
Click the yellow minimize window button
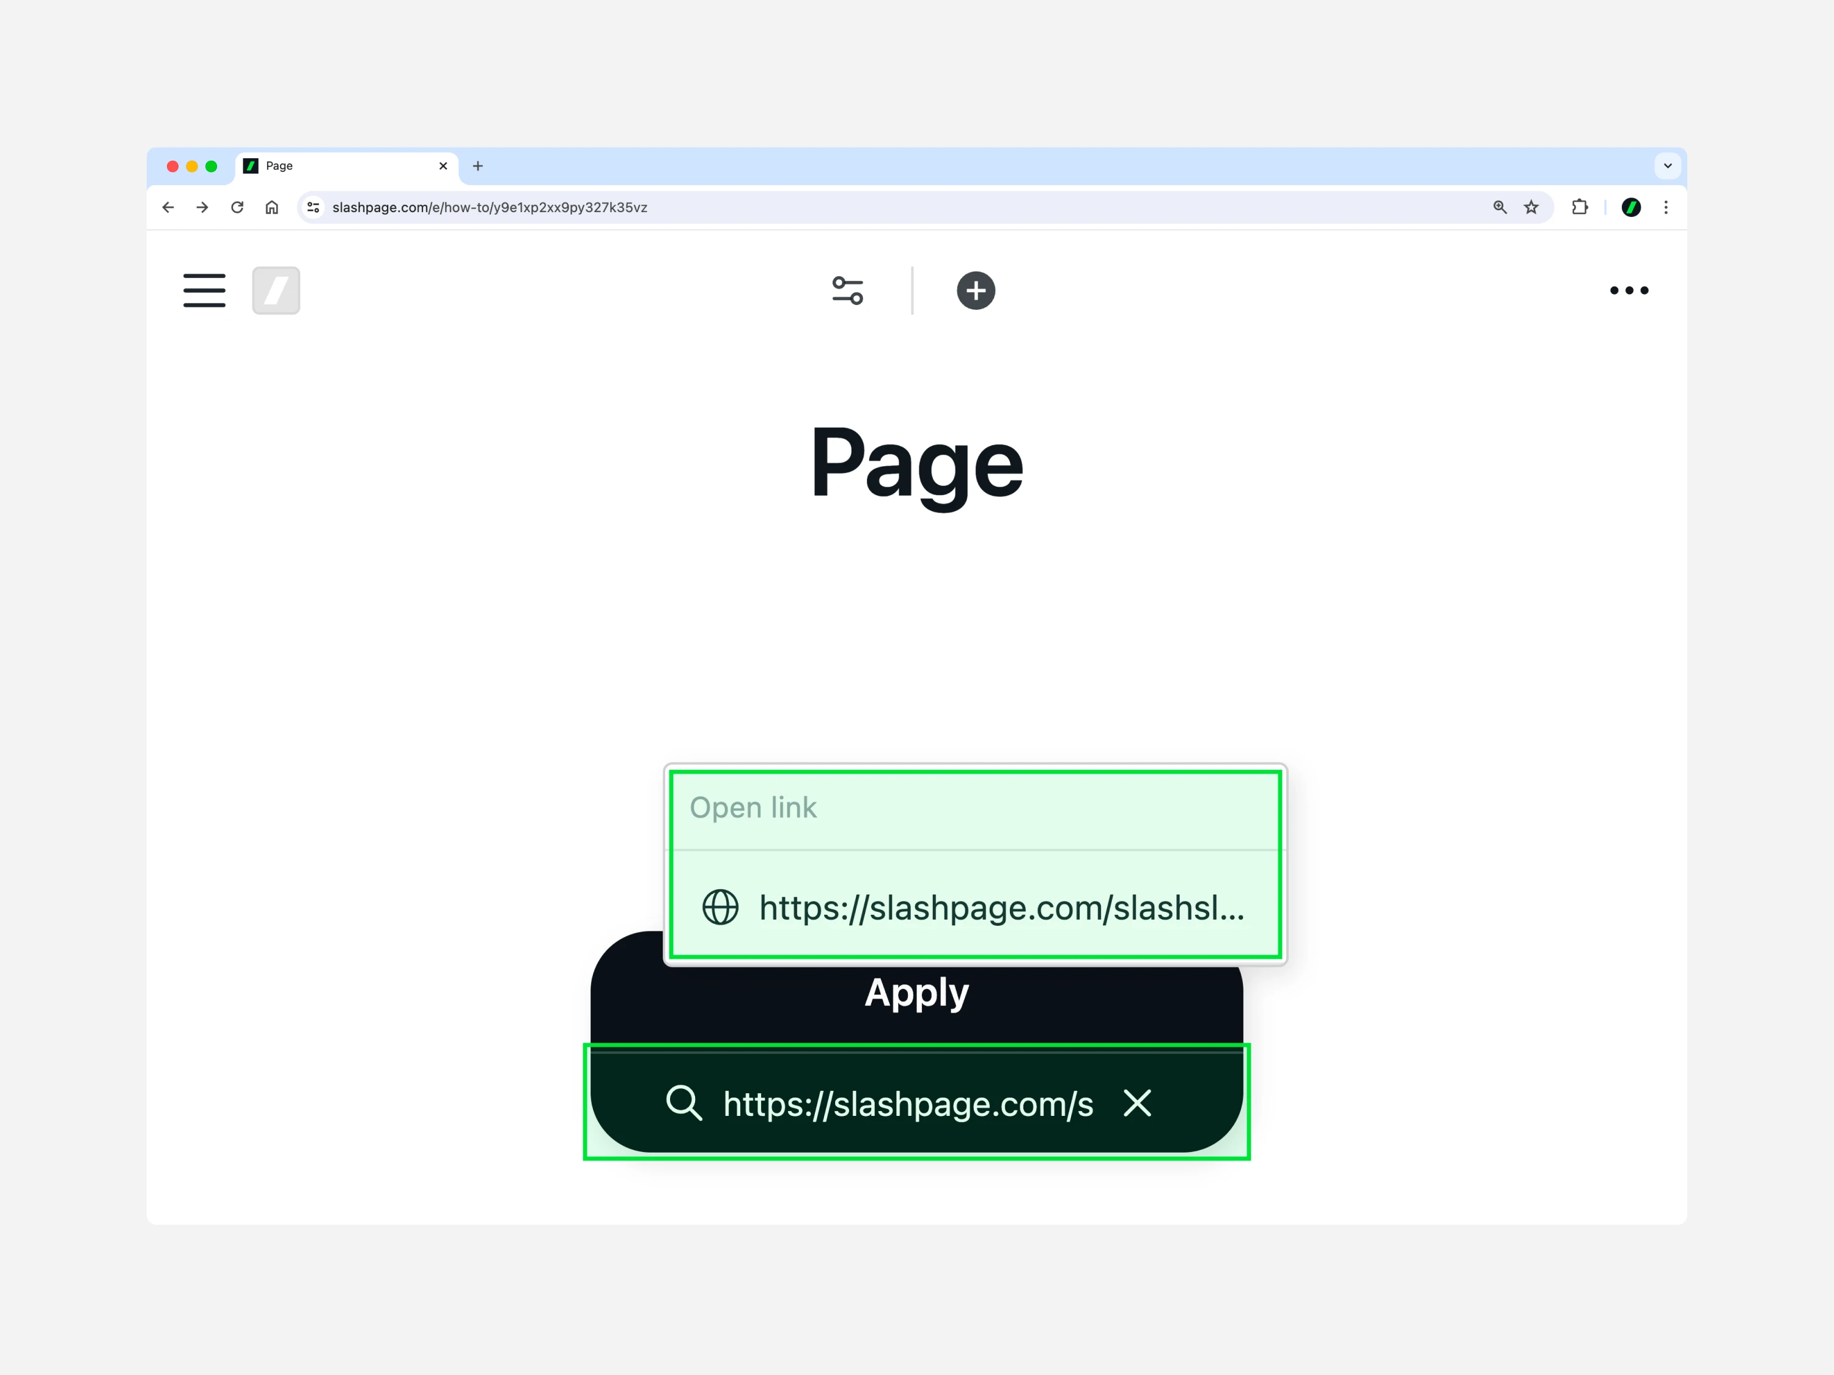[191, 166]
